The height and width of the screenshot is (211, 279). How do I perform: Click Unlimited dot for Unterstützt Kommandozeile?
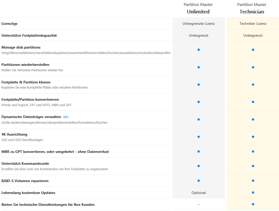[198, 166]
